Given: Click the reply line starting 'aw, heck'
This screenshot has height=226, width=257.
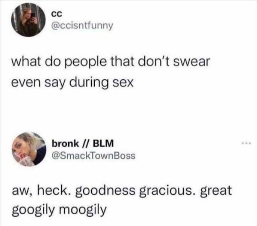Looking at the screenshot, I should pos(122,191).
